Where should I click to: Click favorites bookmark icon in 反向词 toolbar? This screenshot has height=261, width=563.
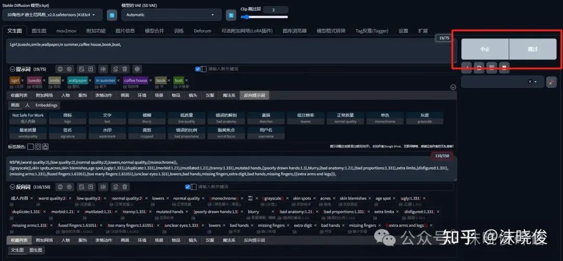coord(91,187)
